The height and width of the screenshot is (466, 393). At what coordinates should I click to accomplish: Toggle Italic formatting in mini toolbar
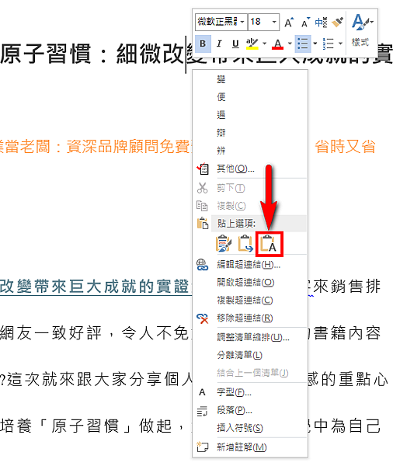click(219, 43)
